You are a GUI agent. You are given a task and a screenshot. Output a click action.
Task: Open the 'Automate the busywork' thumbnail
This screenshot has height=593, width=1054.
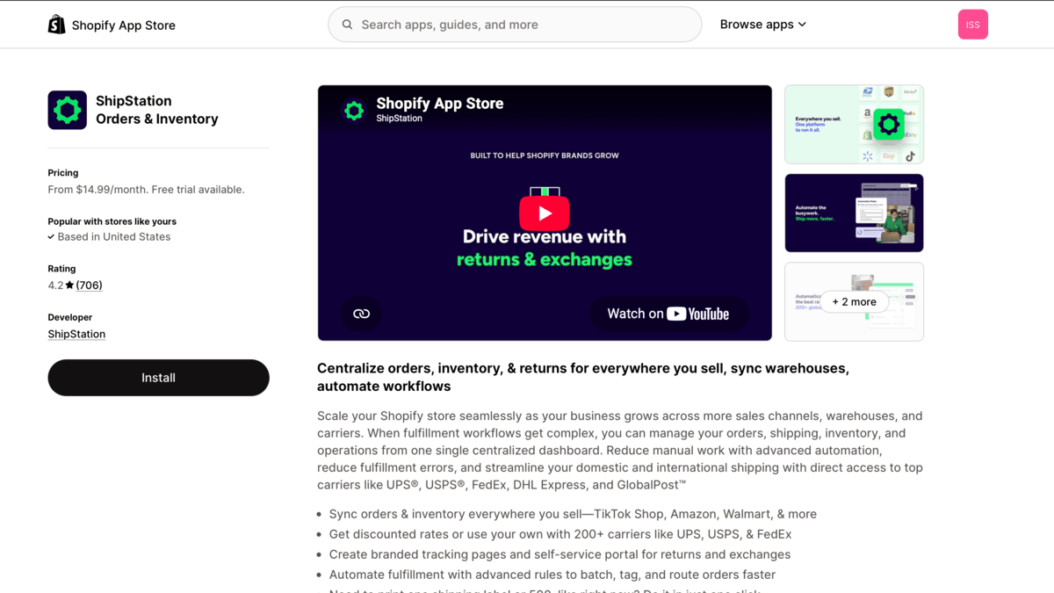click(854, 213)
